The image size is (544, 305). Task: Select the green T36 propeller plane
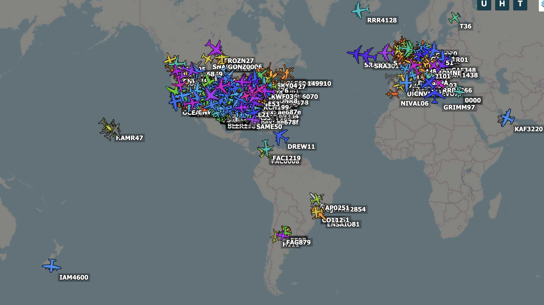pyautogui.click(x=454, y=18)
